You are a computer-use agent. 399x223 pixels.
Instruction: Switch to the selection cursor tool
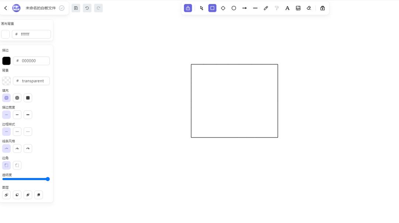coord(202,8)
